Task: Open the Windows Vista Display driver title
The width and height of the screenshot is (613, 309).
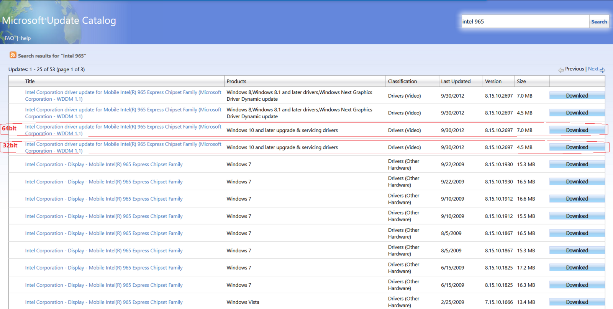Action: coord(104,302)
